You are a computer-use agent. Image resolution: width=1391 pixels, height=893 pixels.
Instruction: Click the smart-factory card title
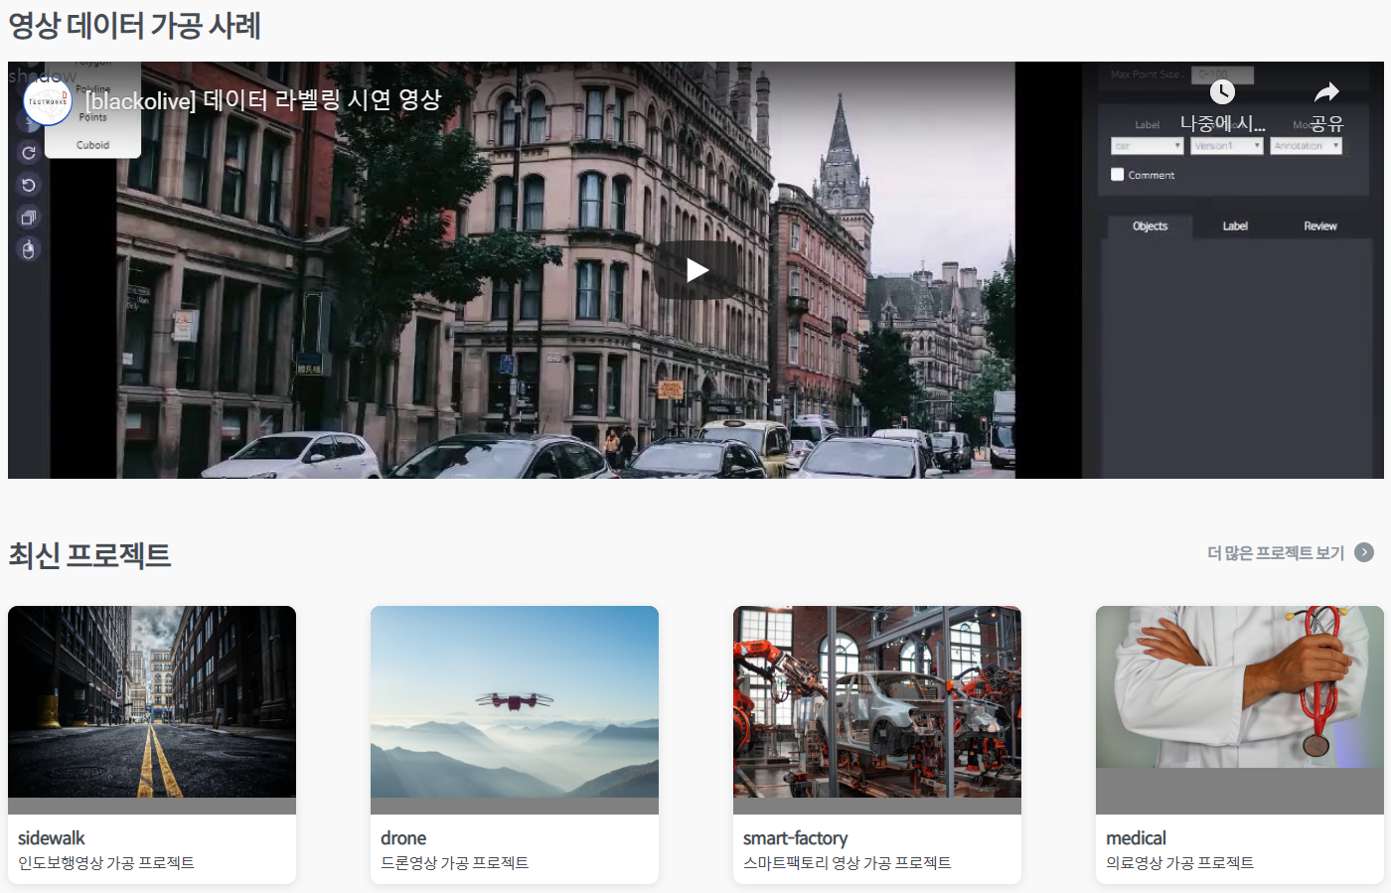pyautogui.click(x=796, y=838)
